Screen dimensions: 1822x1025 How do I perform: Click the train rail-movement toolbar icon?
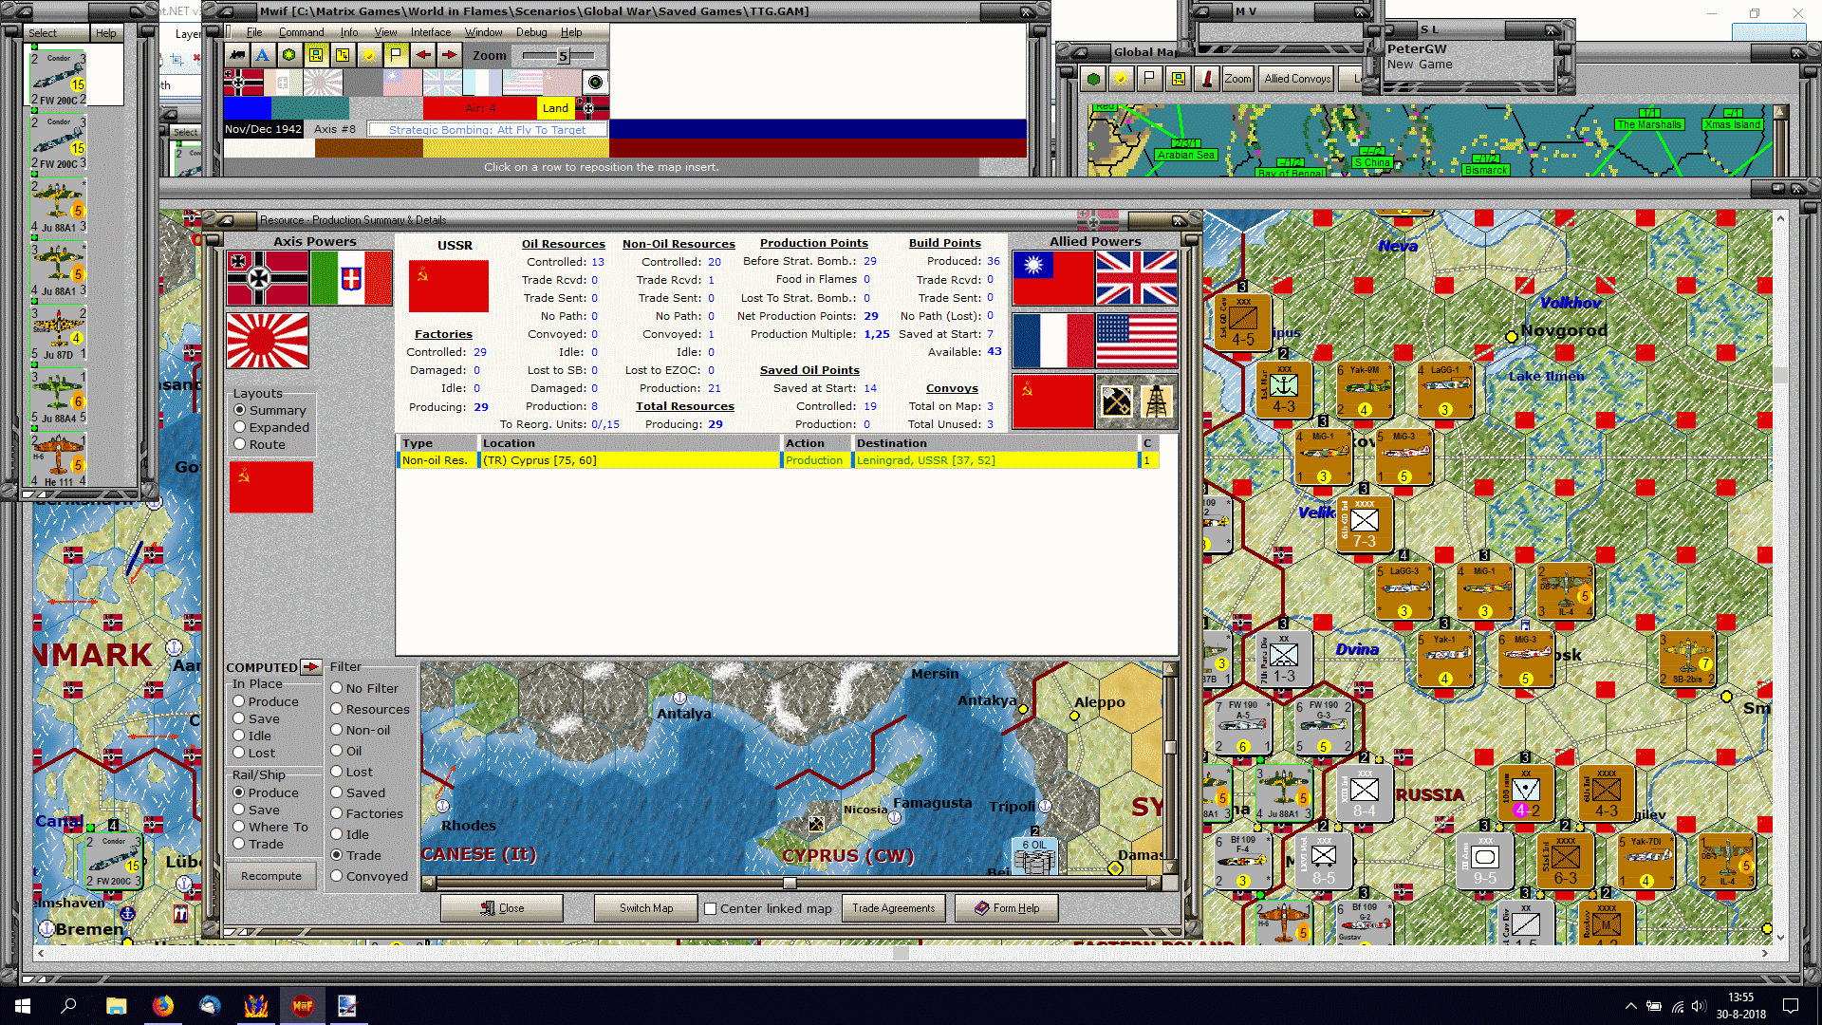236,55
